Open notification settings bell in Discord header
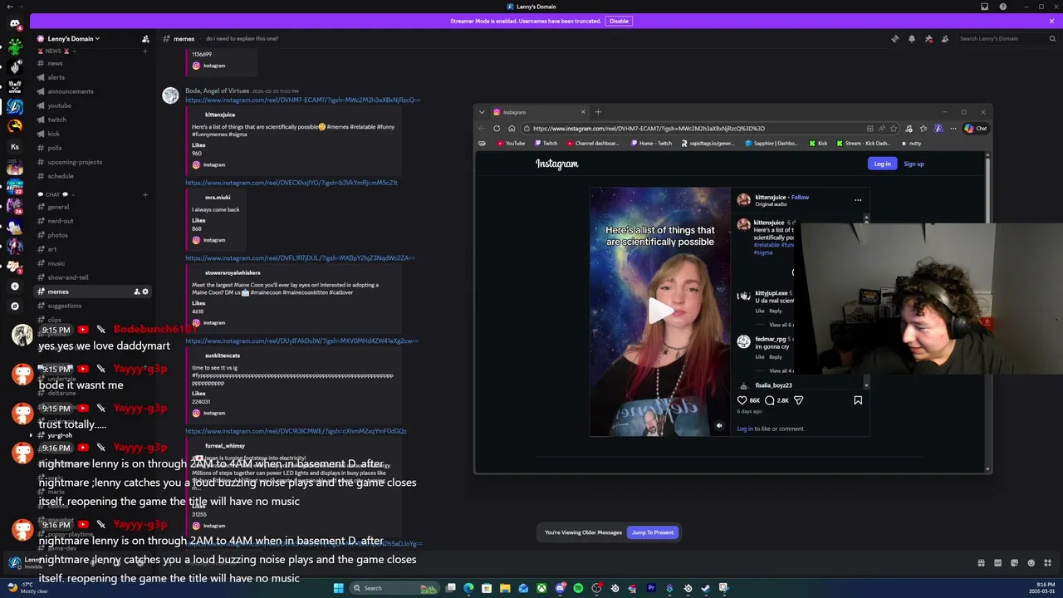 912,38
